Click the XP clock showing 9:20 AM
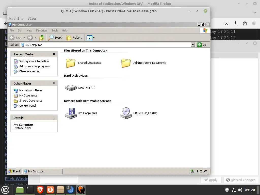Viewport: 260px width, 195px height. point(202,171)
